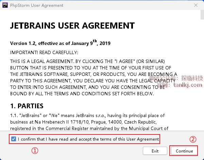Screen dimensions: 204x160
Task: Click the '1. PARTIES' section heading
Action: click(x=27, y=106)
